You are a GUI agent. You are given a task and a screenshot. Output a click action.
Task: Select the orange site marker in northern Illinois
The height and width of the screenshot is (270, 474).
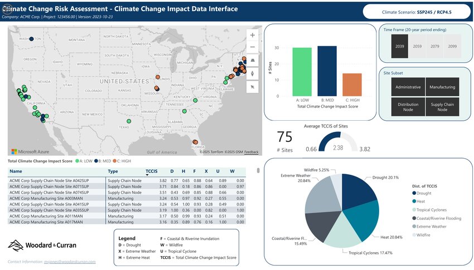click(x=157, y=77)
